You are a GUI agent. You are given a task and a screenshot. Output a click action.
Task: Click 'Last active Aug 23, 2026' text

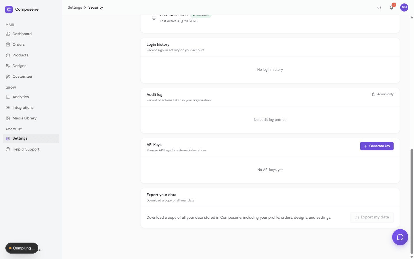coord(179,21)
